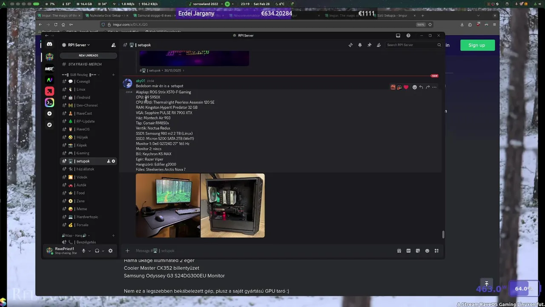This screenshot has width=545, height=307.
Task: Select the MST server icon in sidebar
Action: [49, 68]
